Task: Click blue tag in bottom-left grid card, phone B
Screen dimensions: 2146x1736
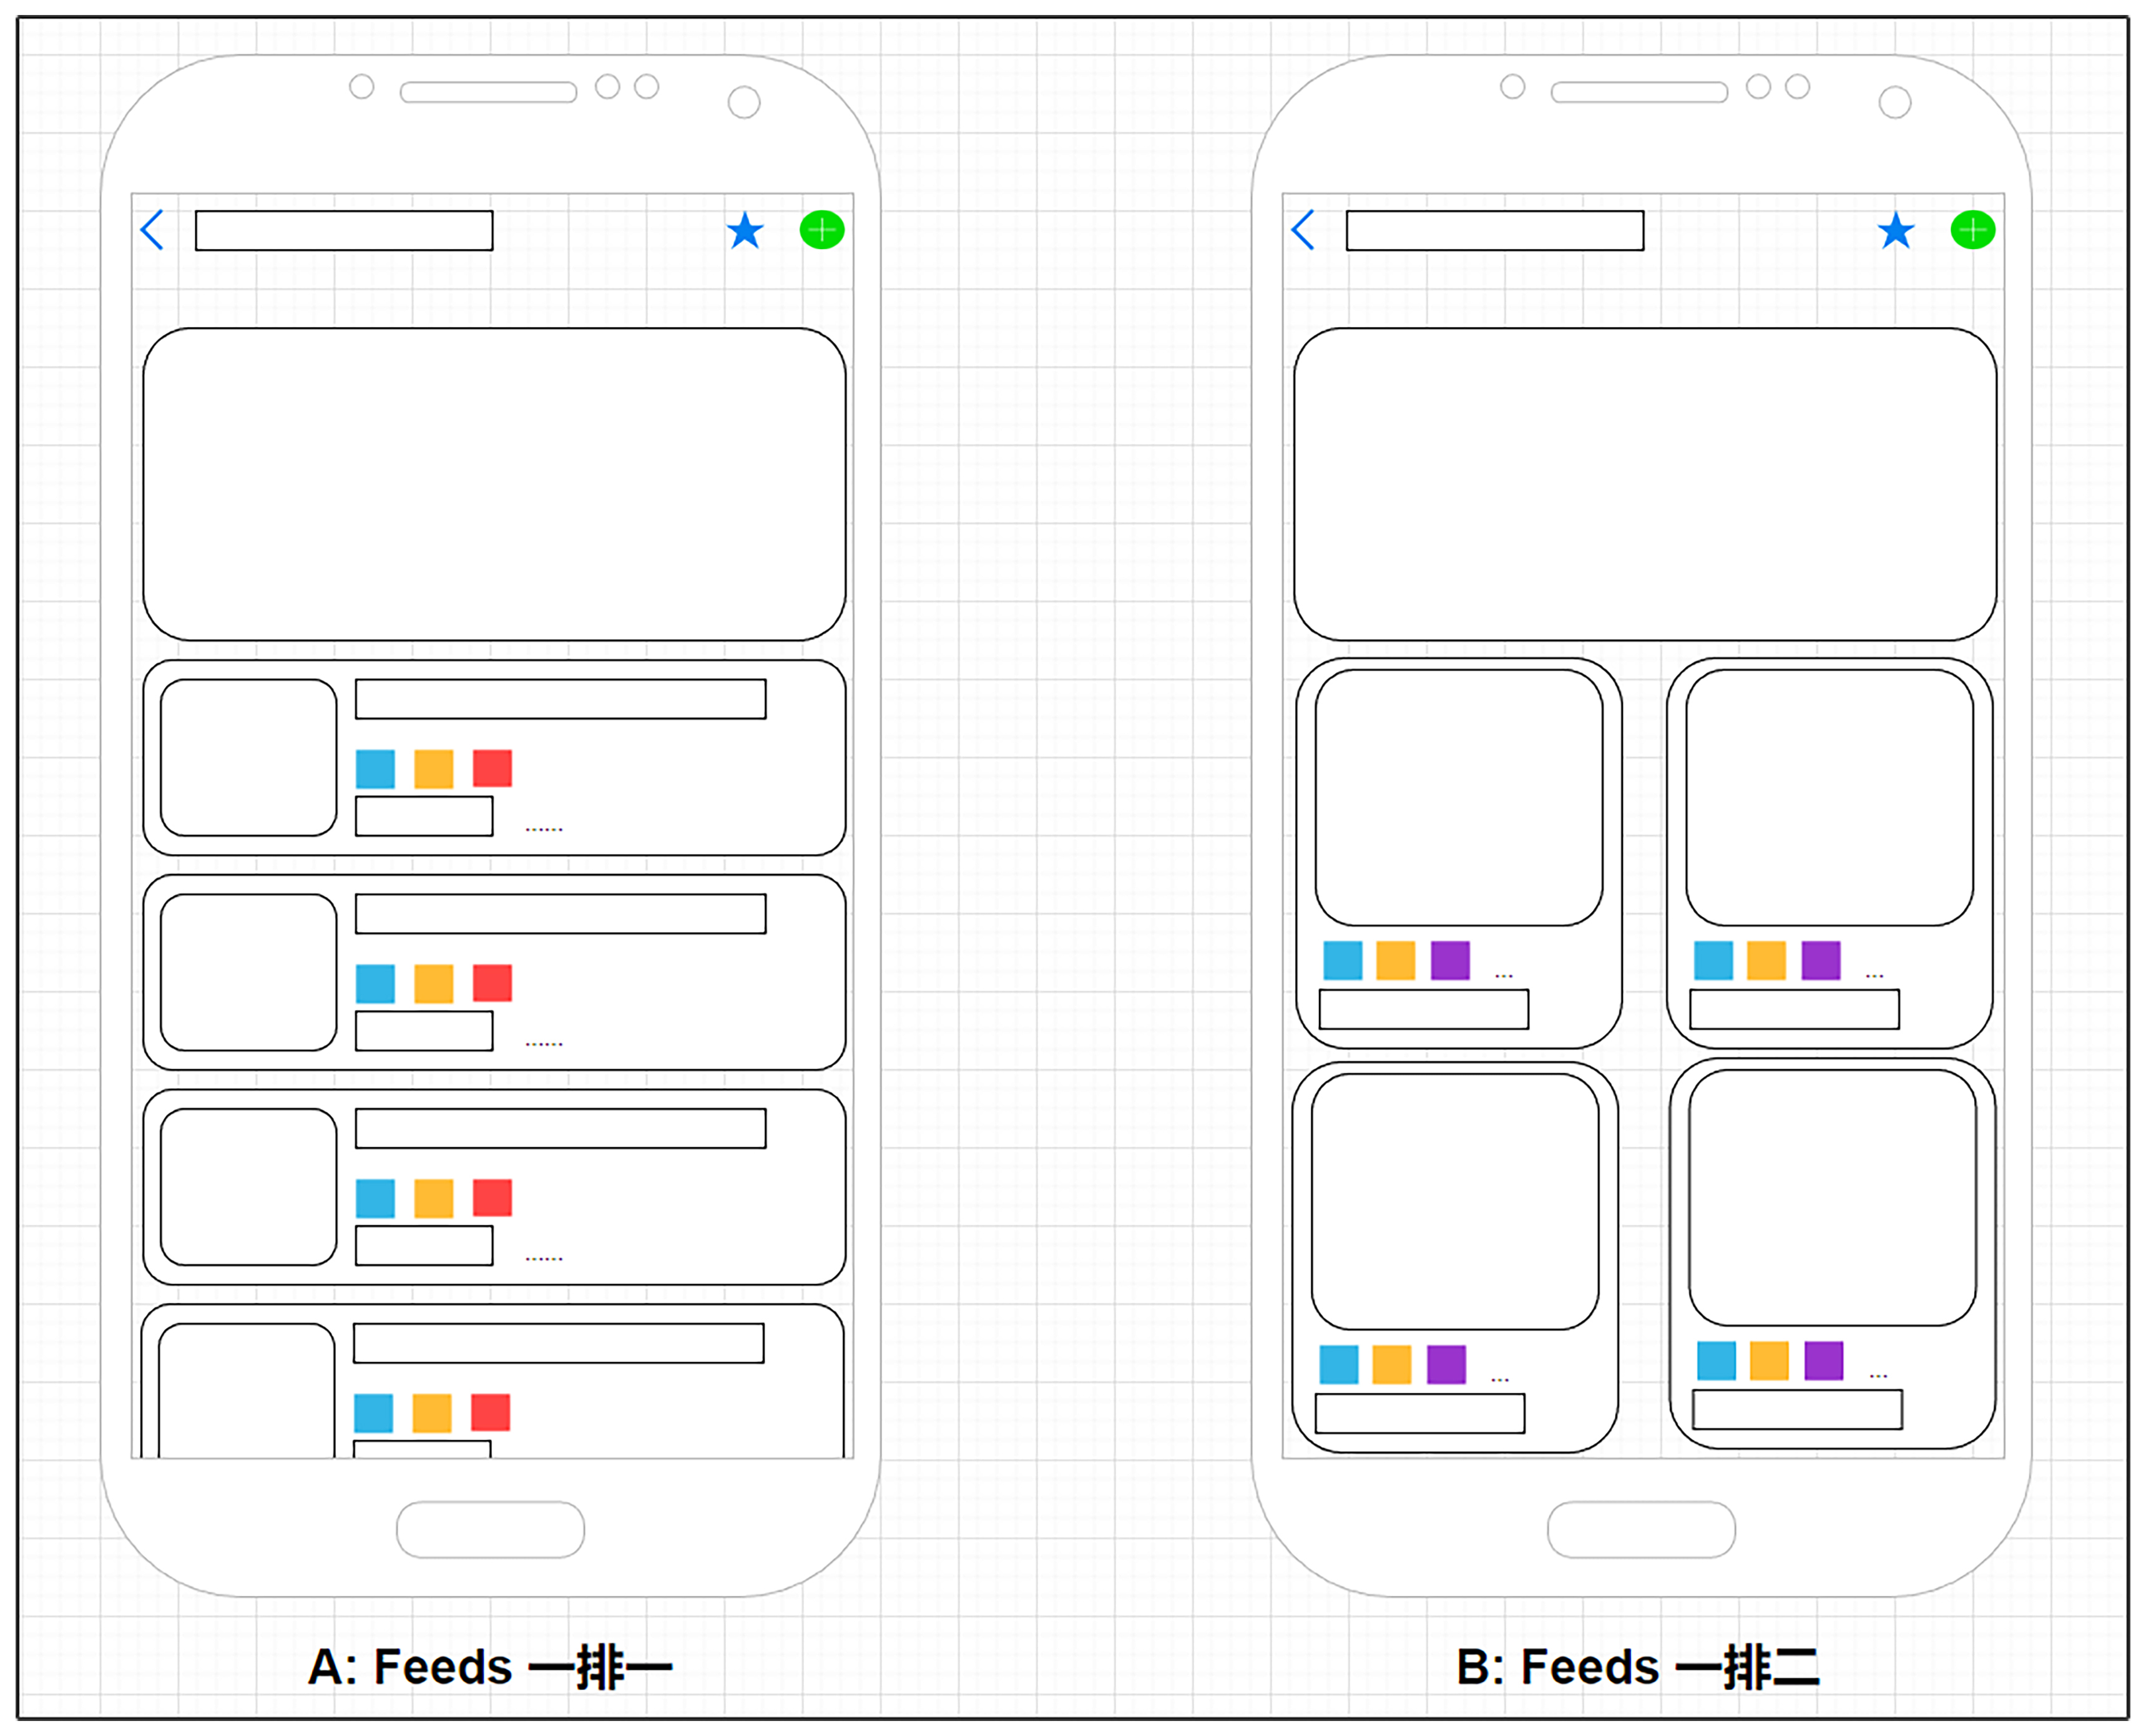Action: click(1339, 1364)
